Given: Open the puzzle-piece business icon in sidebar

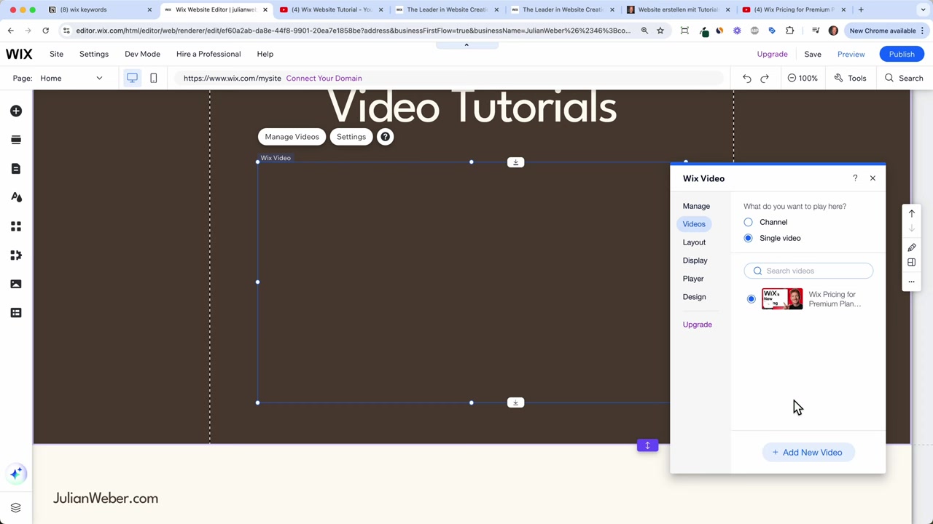Looking at the screenshot, I should pyautogui.click(x=16, y=255).
